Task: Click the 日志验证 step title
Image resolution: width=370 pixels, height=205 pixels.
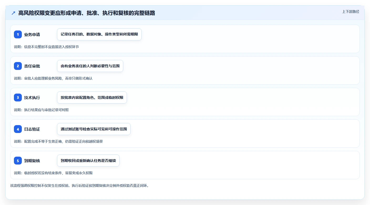Action: (x=32, y=129)
